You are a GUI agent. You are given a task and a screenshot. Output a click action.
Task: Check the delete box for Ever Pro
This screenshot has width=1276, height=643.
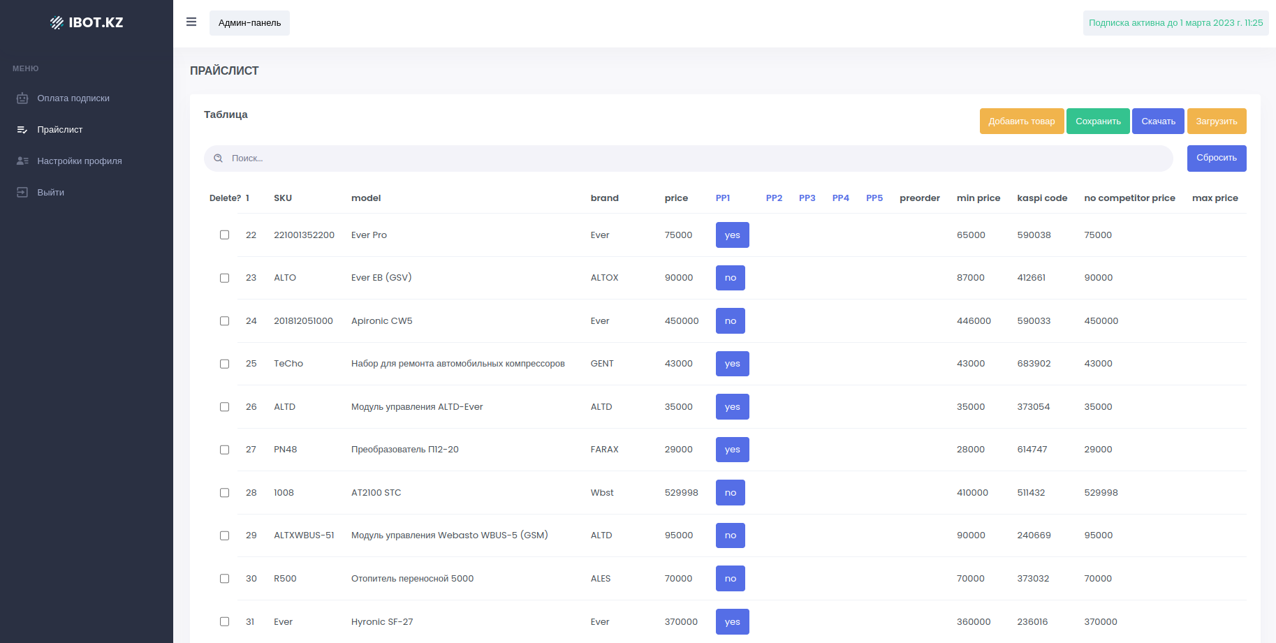[224, 235]
